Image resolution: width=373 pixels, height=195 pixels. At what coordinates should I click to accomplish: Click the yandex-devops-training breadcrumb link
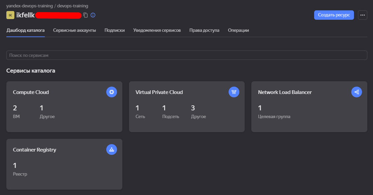pyautogui.click(x=29, y=6)
